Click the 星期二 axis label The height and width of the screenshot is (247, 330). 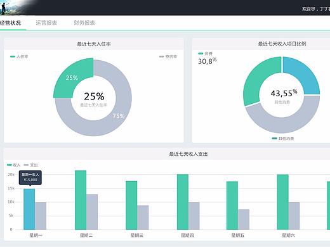click(x=86, y=235)
